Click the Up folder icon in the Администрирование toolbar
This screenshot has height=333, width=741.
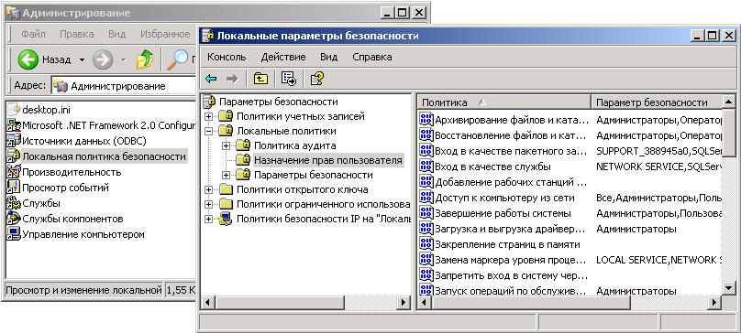145,59
